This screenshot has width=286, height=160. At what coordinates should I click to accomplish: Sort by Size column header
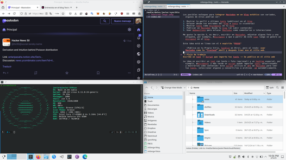[238, 93]
